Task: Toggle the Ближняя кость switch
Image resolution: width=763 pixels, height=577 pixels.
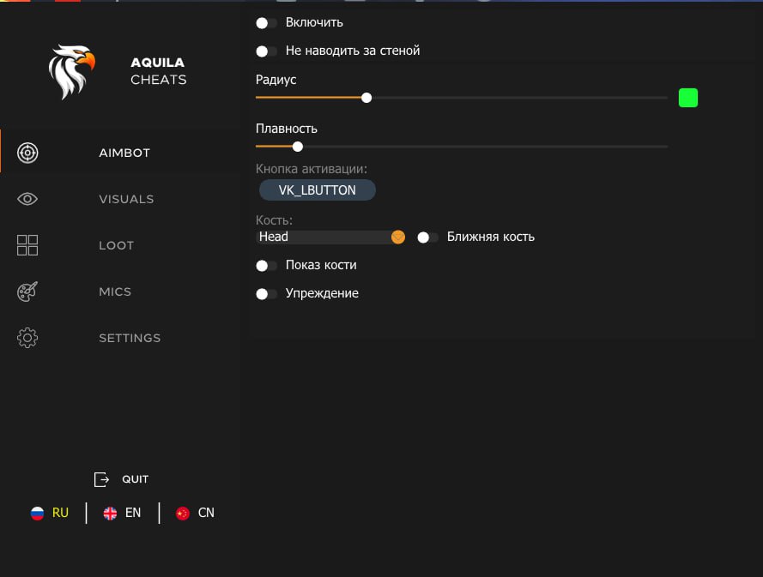Action: pos(427,237)
